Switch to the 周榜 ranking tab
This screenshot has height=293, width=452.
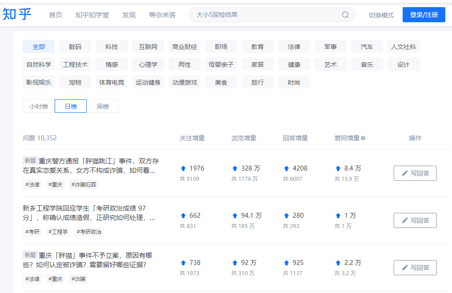[x=103, y=106]
